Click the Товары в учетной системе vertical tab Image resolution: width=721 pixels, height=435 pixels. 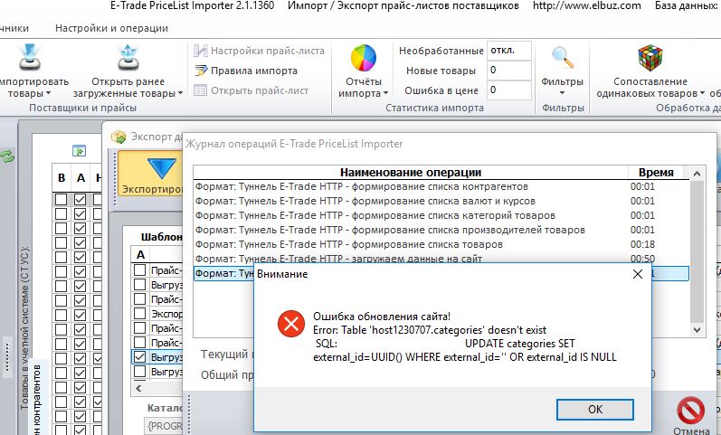click(24, 329)
